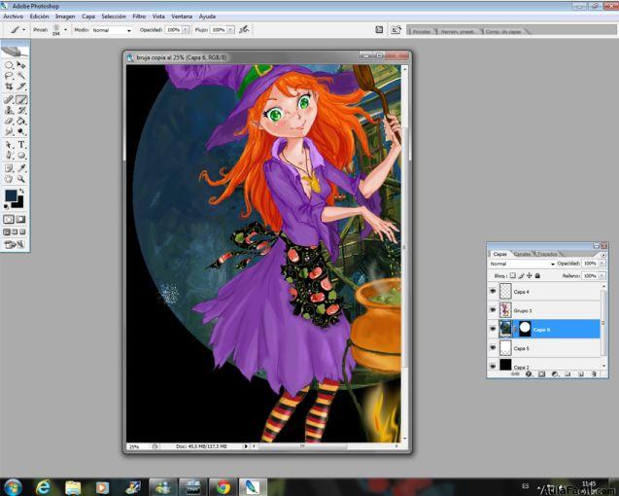
Task: Click the foreground color swatch
Action: tap(11, 196)
